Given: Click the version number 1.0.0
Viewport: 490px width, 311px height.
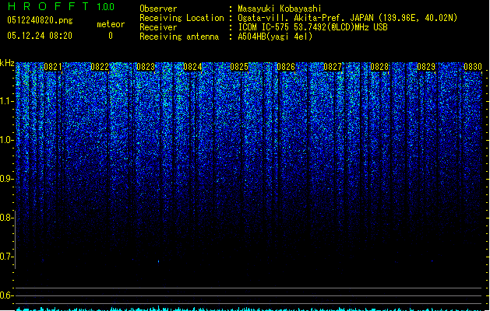Looking at the screenshot, I should point(106,7).
